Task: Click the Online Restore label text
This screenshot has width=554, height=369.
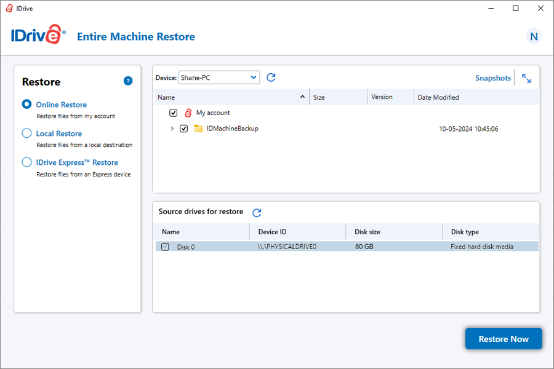Action: pos(62,105)
